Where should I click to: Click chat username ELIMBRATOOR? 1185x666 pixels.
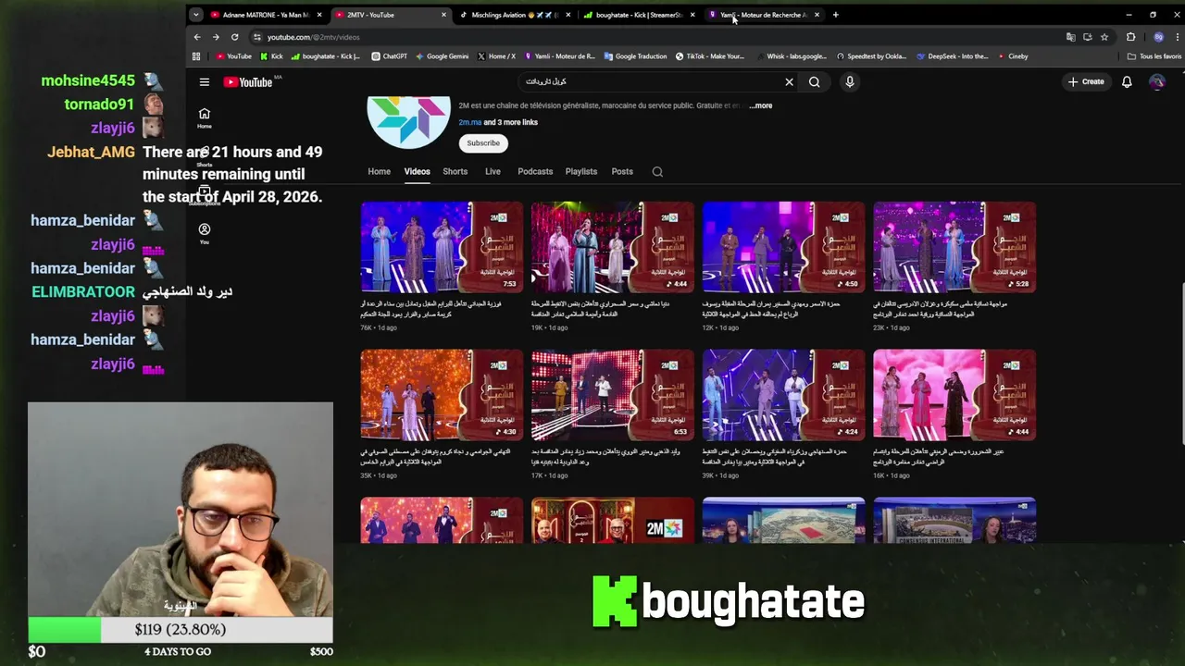tap(83, 292)
